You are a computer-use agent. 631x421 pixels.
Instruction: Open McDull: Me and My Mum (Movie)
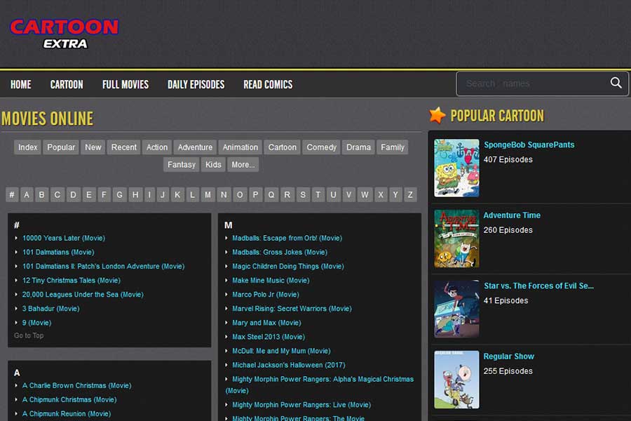tap(281, 351)
